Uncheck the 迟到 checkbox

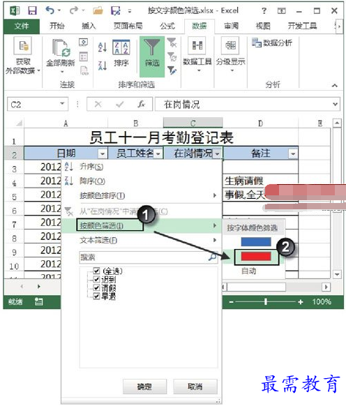pos(96,279)
